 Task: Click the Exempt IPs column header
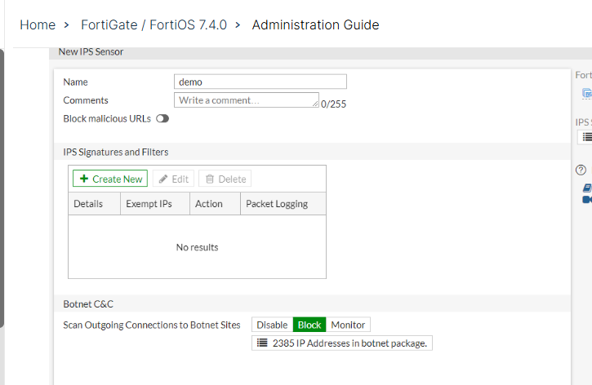(x=149, y=204)
